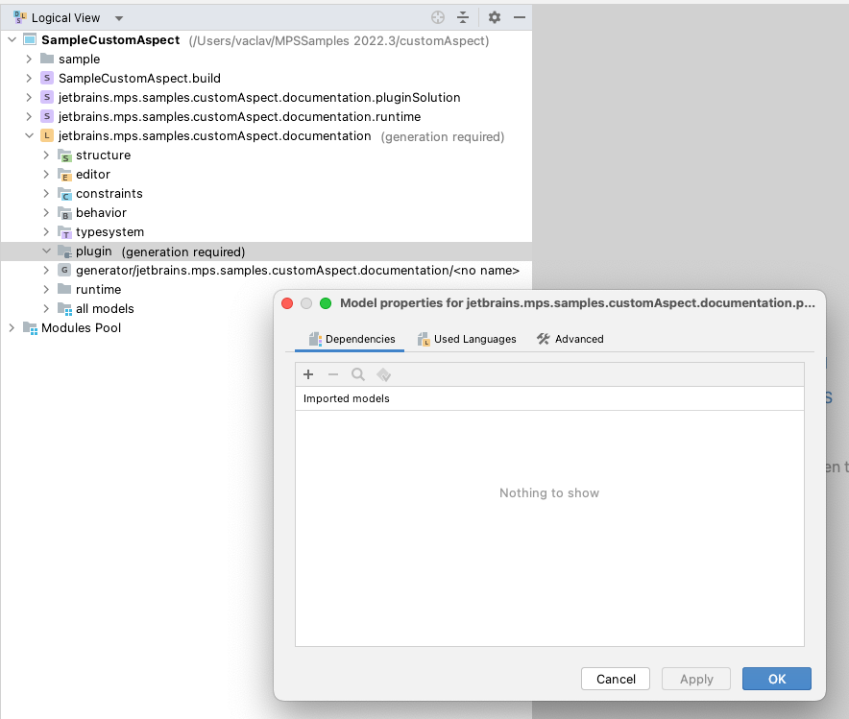Expand SampleCustomAspect.build solution
The height and width of the screenshot is (719, 849).
point(29,78)
